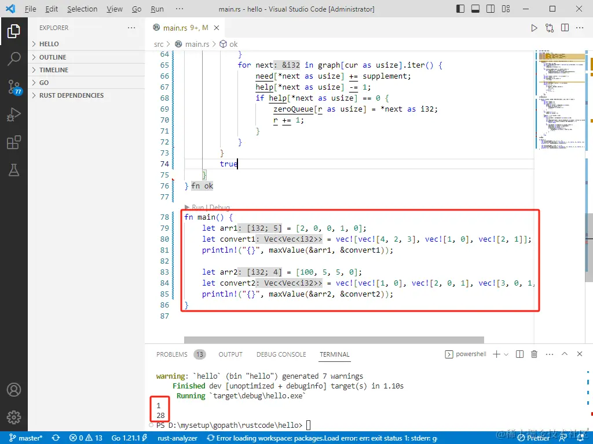Kill terminal with trash icon
593x444 pixels.
coord(534,354)
